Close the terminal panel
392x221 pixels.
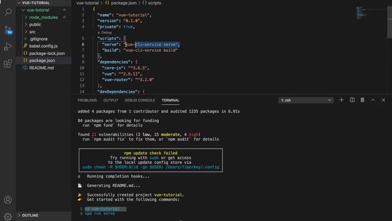383,100
